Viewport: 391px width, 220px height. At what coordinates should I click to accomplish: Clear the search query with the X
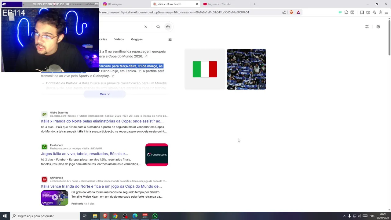click(146, 27)
